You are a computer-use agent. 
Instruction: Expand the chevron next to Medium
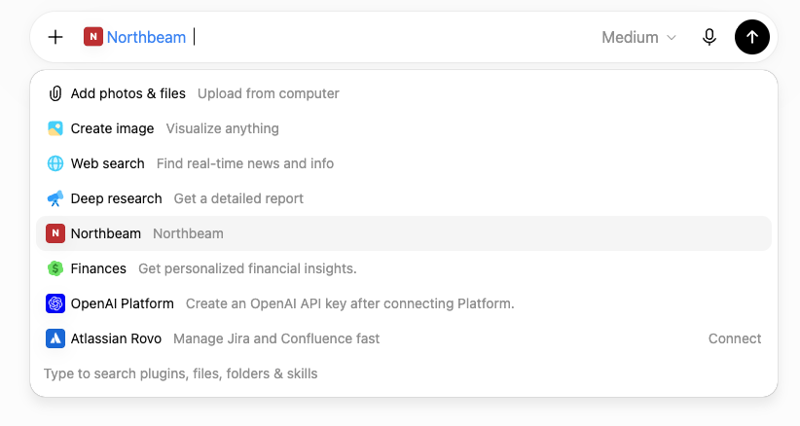click(x=672, y=38)
